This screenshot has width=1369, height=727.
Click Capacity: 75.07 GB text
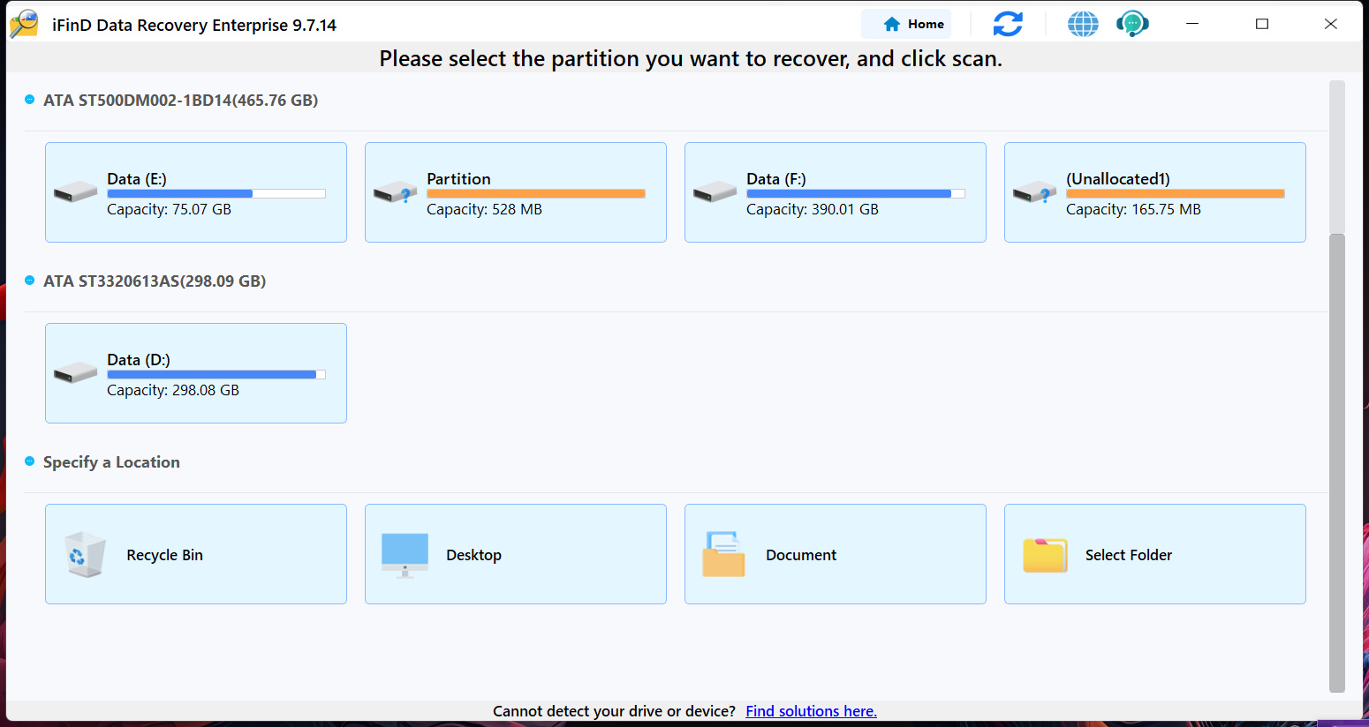pyautogui.click(x=169, y=209)
